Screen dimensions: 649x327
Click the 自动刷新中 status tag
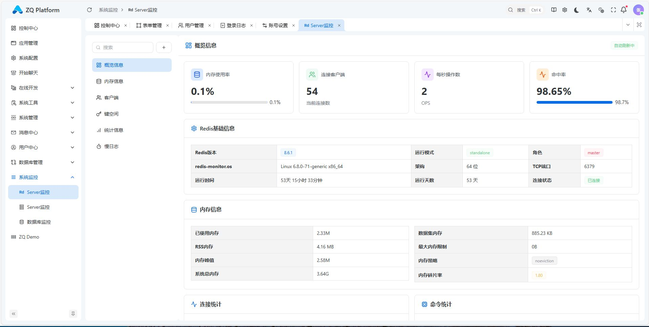[x=624, y=45]
